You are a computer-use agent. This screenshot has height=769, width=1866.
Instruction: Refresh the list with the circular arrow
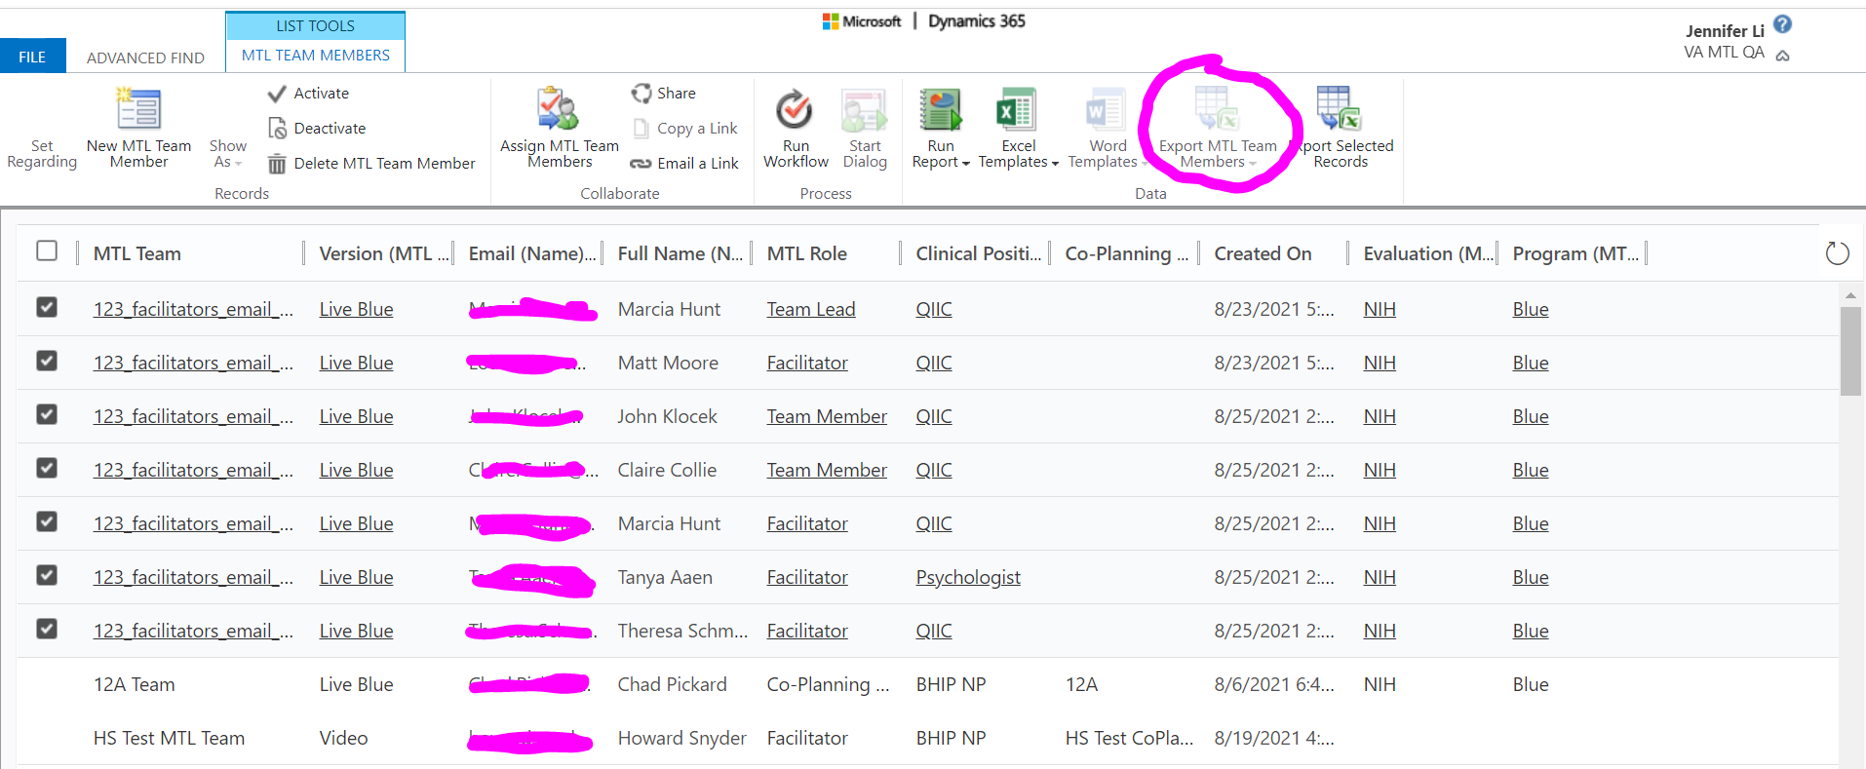point(1837,253)
